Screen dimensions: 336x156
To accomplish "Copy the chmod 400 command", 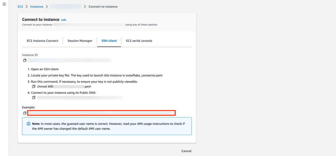I will point(33,86).
